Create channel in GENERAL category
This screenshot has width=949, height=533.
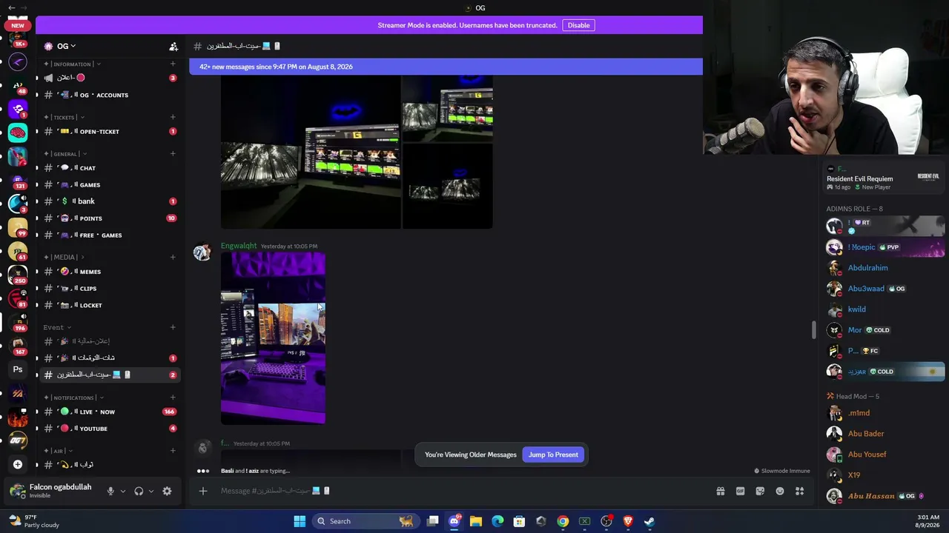tap(173, 154)
